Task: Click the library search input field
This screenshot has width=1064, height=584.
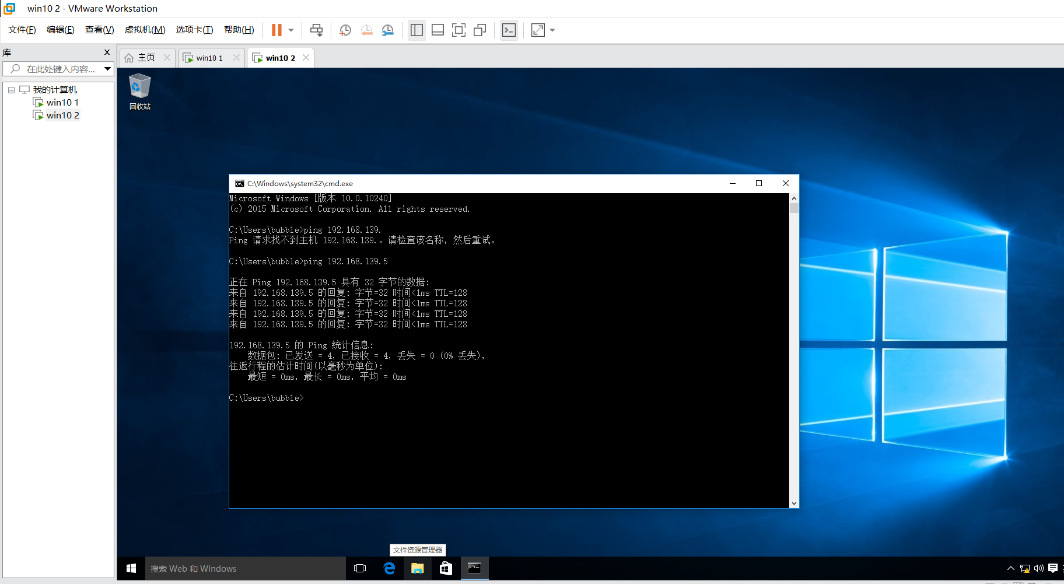Action: tap(52, 69)
